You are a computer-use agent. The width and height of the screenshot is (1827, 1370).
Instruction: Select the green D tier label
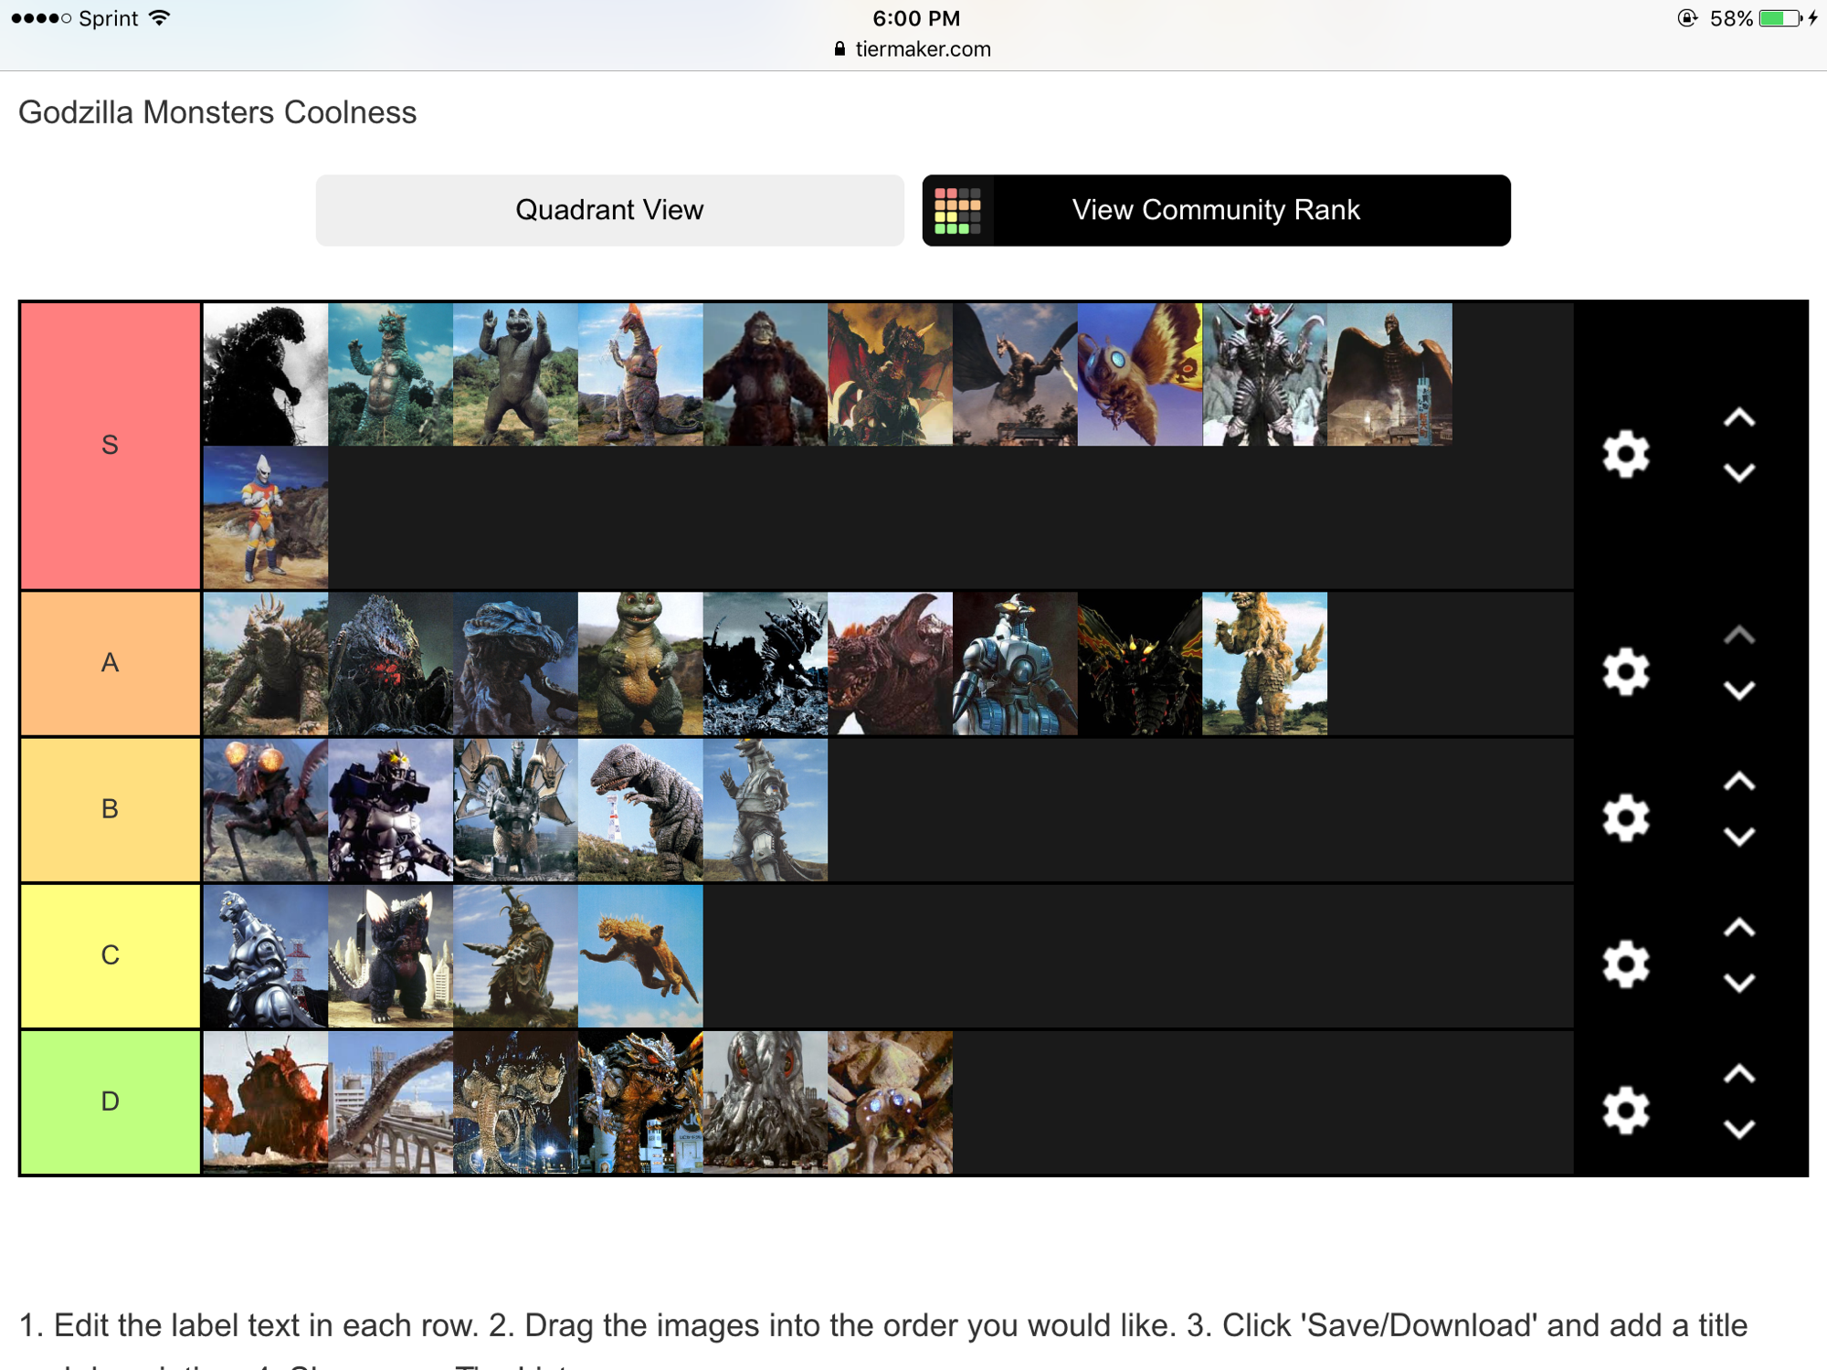coord(110,1101)
